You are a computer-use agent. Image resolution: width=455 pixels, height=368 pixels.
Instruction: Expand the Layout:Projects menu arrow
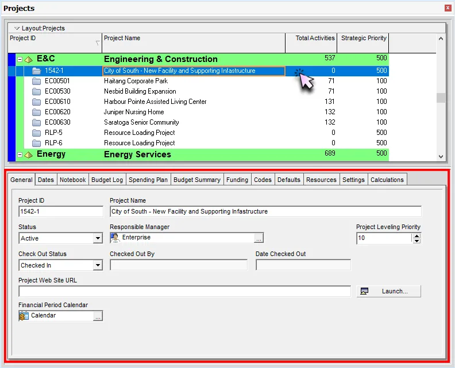17,28
